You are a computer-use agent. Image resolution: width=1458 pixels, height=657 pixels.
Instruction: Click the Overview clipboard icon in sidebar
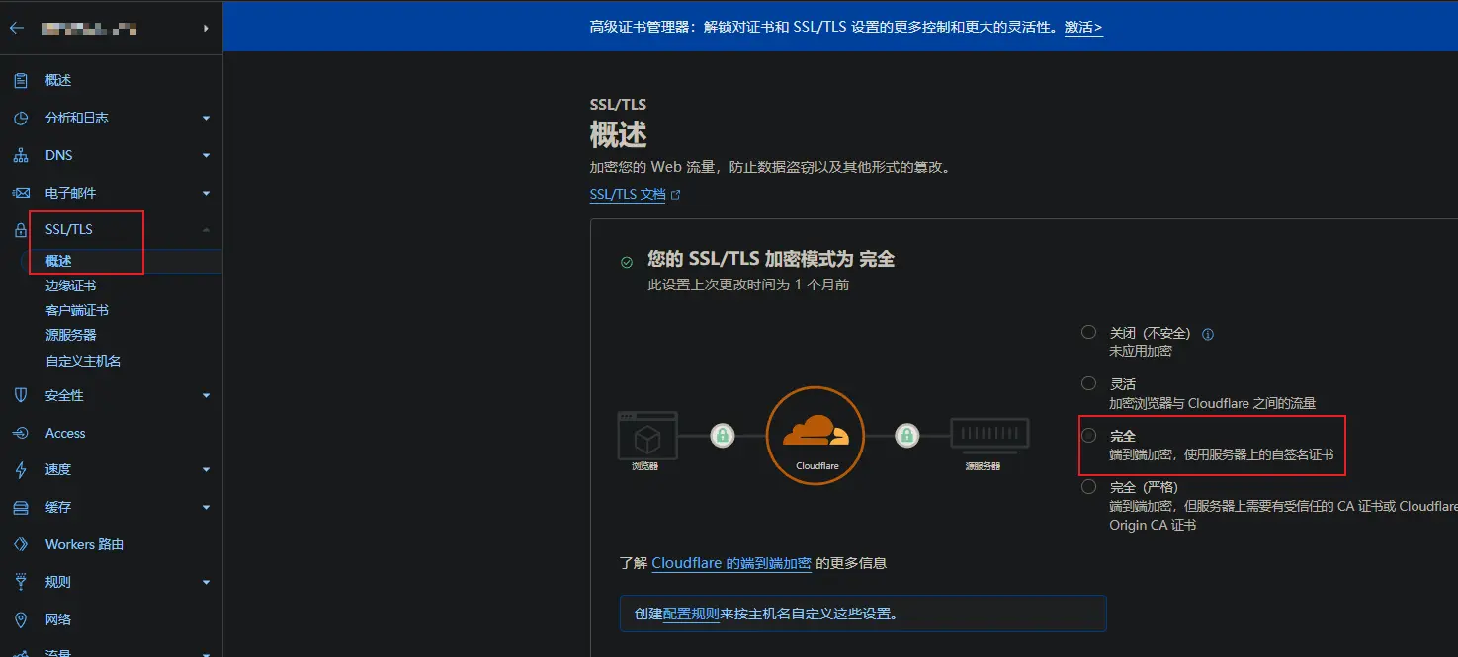point(21,81)
